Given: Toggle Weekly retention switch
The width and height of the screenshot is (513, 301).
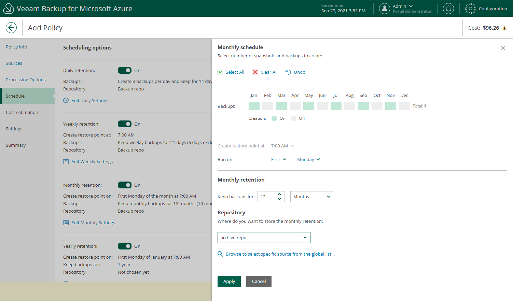Looking at the screenshot, I should (x=125, y=124).
